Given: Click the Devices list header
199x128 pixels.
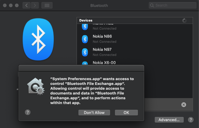Looking at the screenshot, I should (135, 20).
